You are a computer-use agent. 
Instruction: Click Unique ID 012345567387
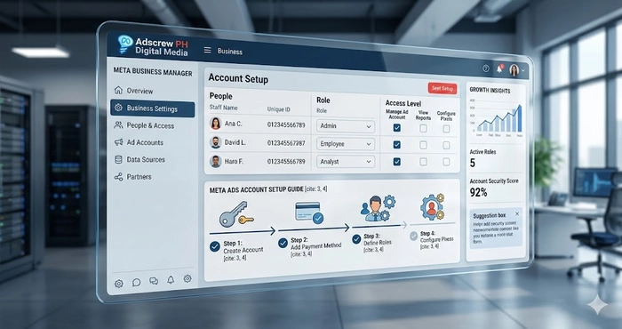coord(286,143)
